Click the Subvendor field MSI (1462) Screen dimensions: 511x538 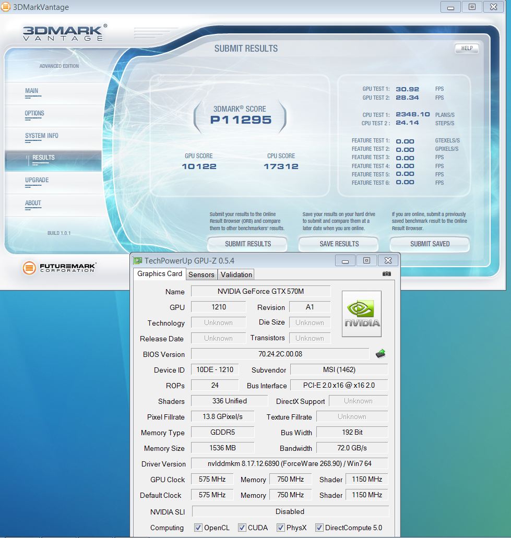click(x=339, y=369)
